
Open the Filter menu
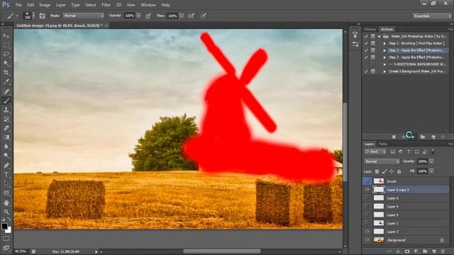point(106,5)
